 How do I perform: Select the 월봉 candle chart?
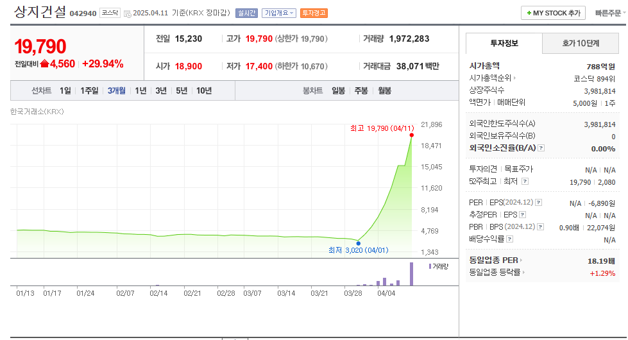pyautogui.click(x=384, y=91)
